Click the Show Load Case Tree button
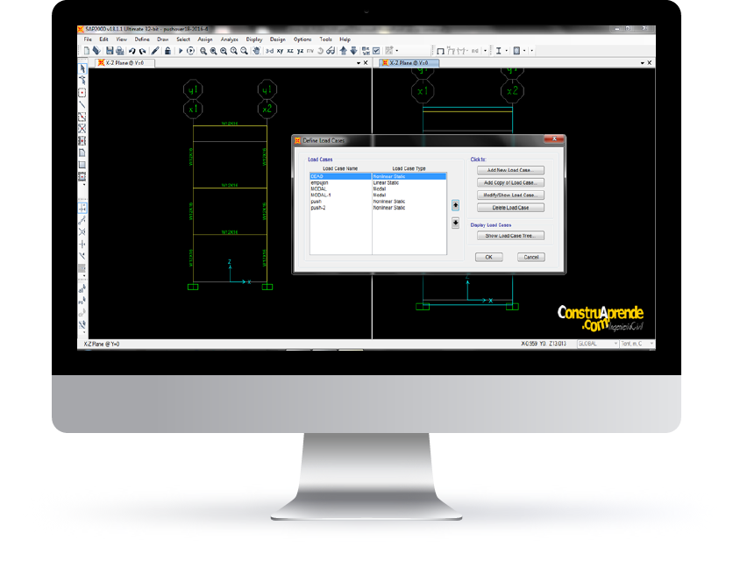Viewport: 733px width, 561px height. 510,236
